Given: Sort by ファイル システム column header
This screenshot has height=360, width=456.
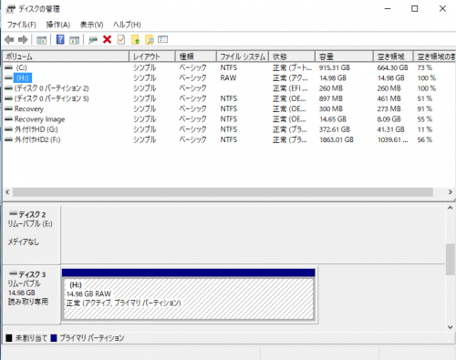Looking at the screenshot, I should pyautogui.click(x=243, y=57).
